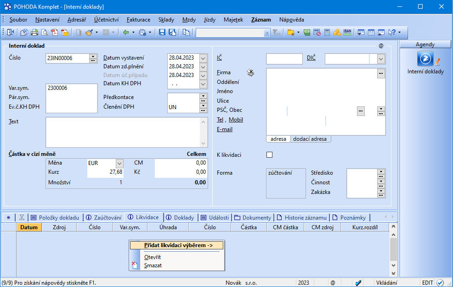Click into the Text input area
This screenshot has width=453, height=287.
point(123,132)
